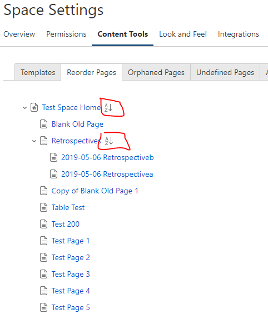The image size is (268, 334).
Task: Collapse the Test Space Home tree node
Action: pyautogui.click(x=24, y=108)
